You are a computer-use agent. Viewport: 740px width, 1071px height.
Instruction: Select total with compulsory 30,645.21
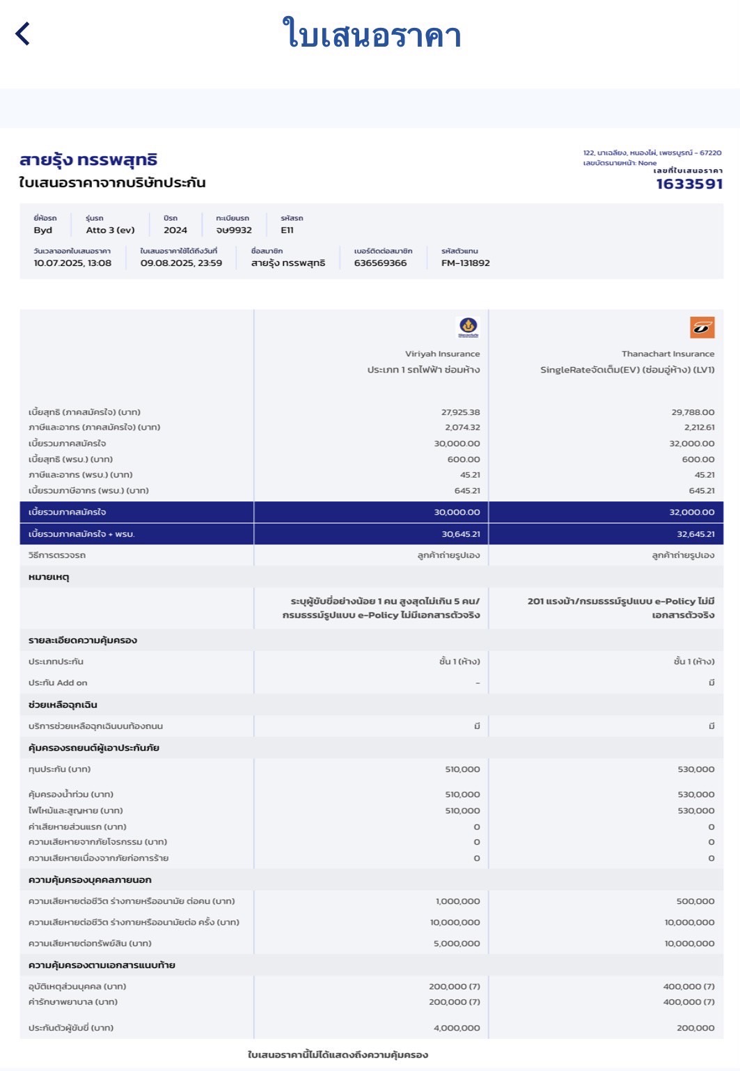coord(460,534)
